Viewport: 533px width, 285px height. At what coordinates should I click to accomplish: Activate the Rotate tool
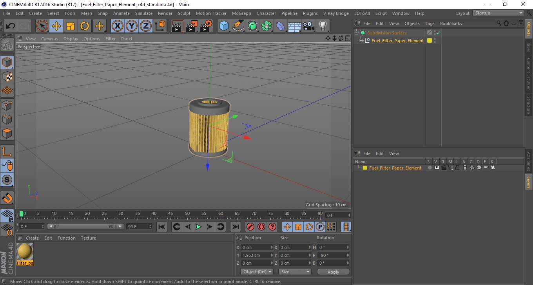point(85,26)
